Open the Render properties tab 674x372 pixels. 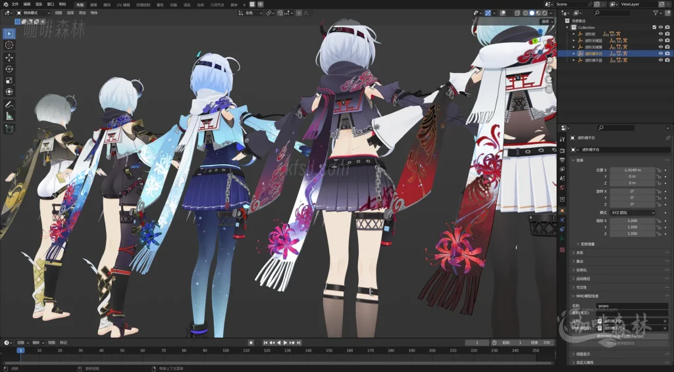(x=562, y=151)
